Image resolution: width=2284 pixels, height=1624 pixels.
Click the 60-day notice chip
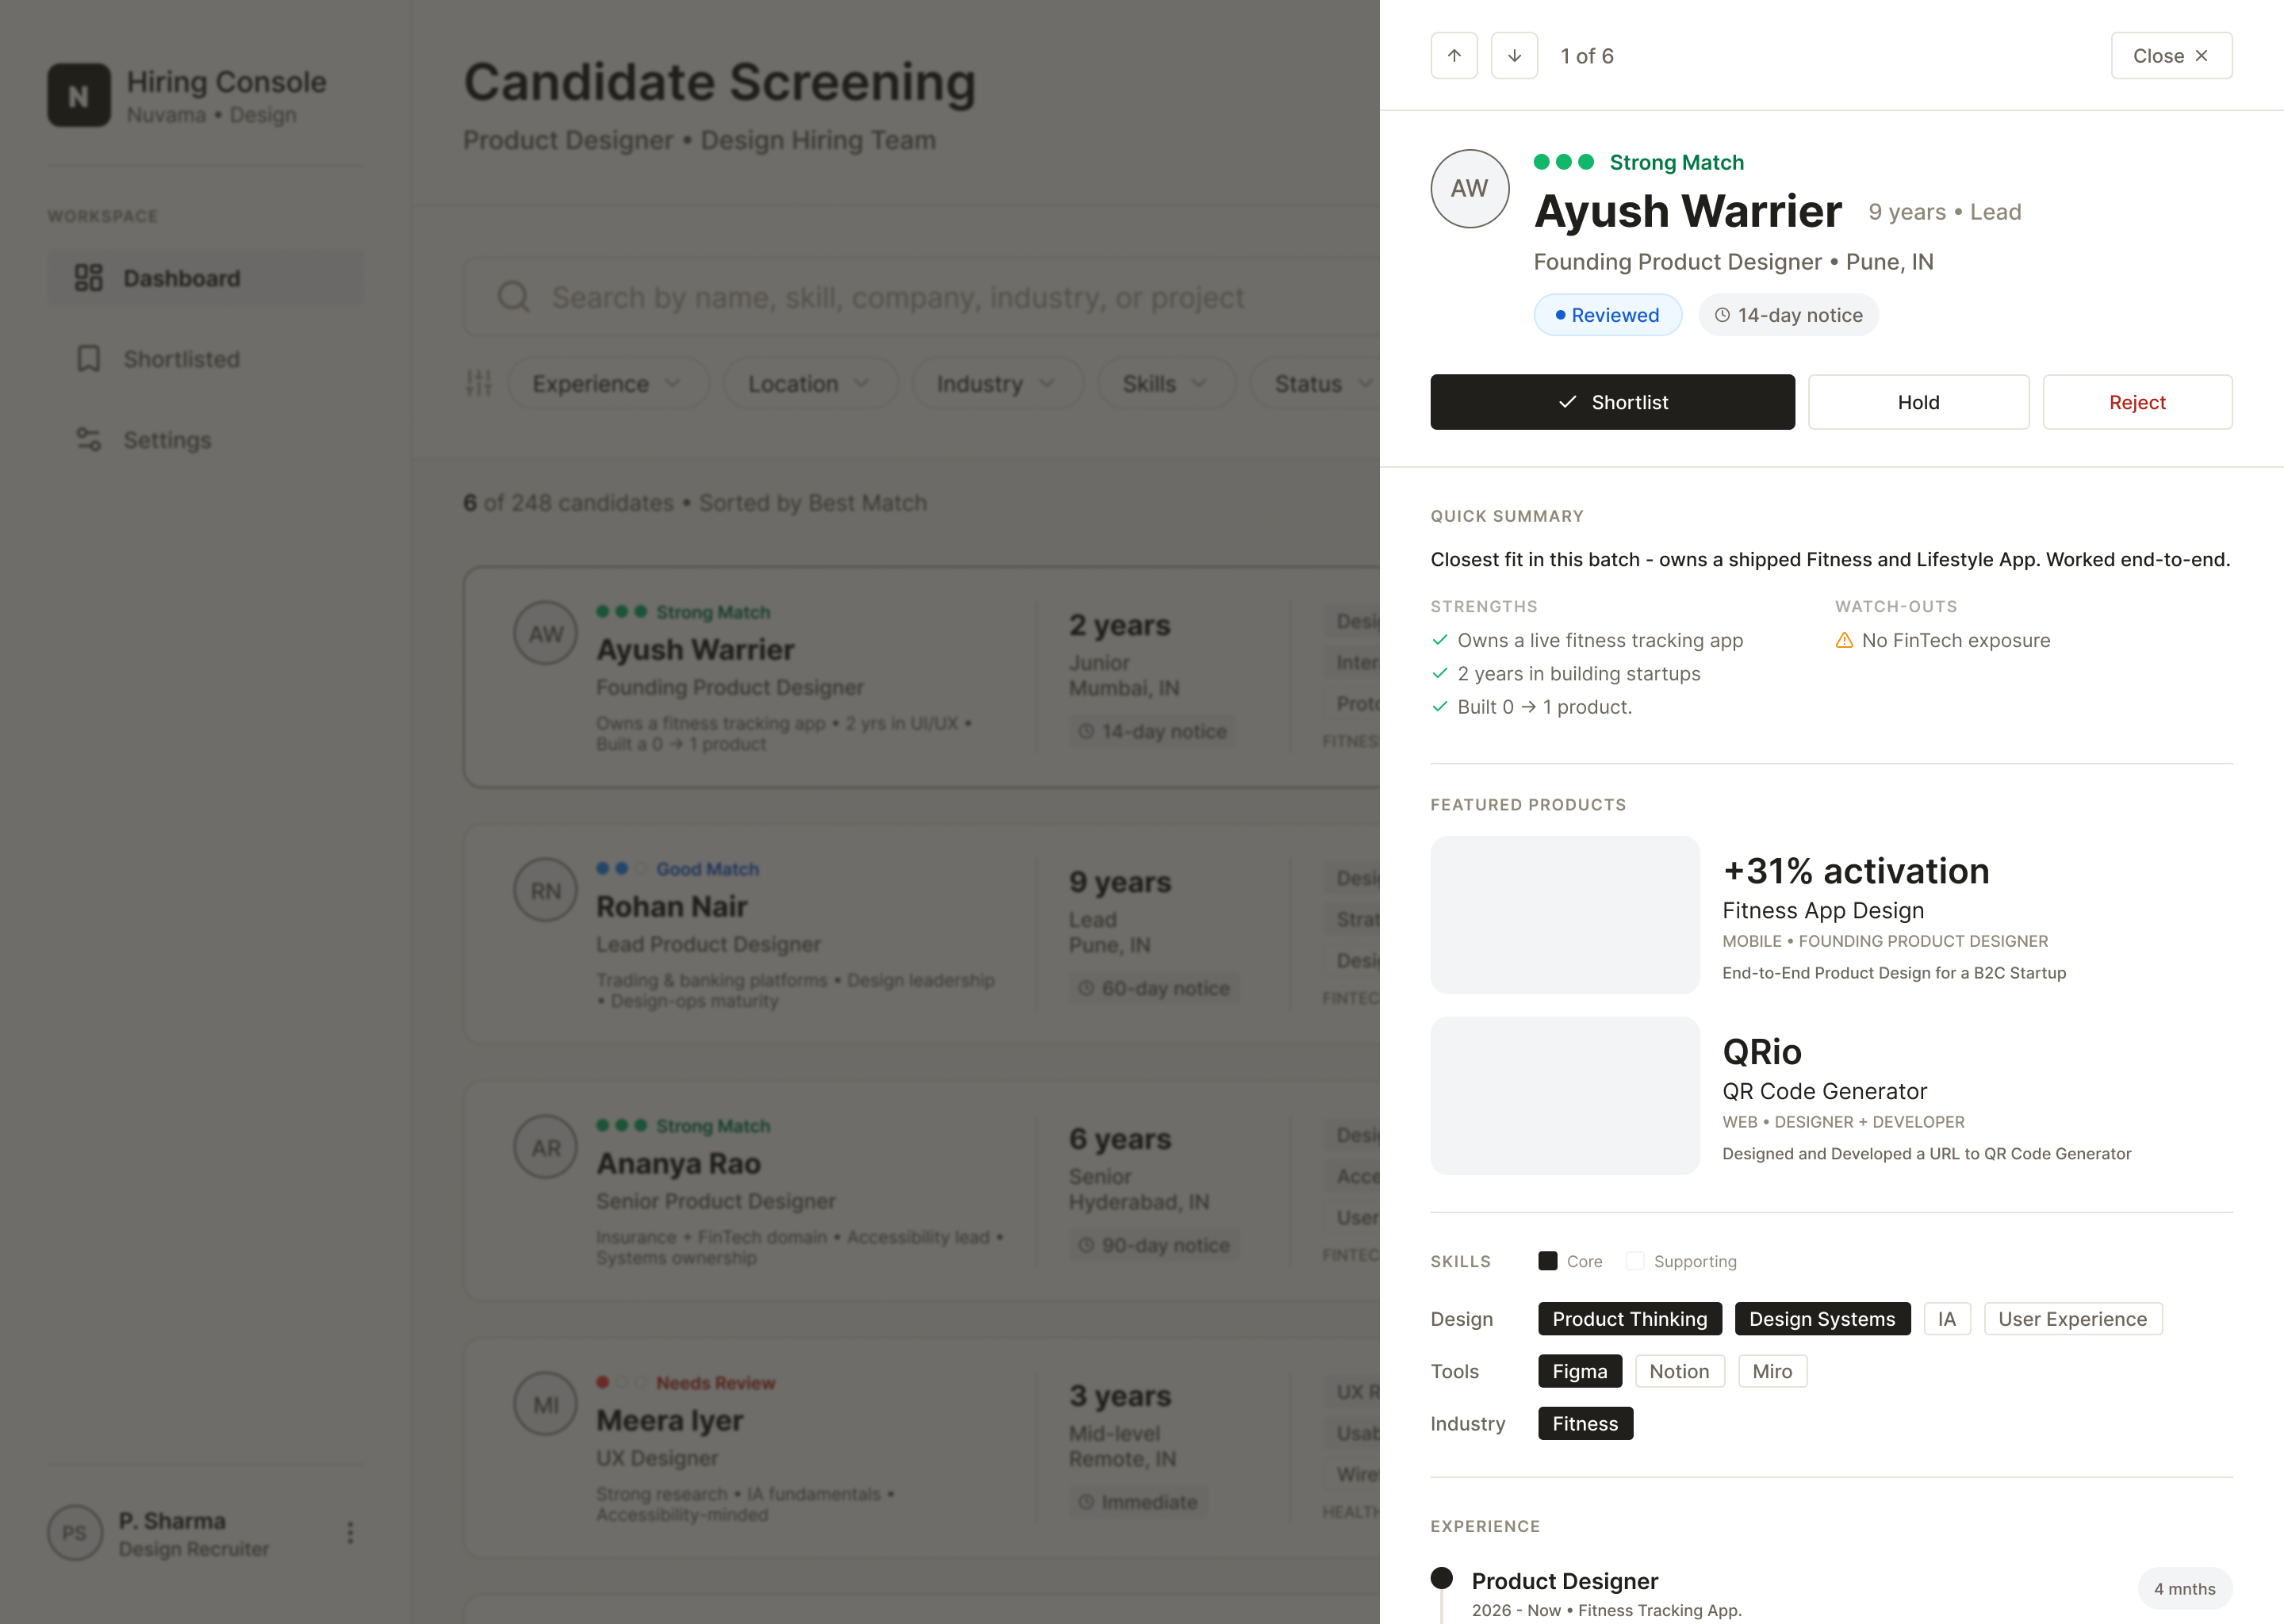point(1154,988)
